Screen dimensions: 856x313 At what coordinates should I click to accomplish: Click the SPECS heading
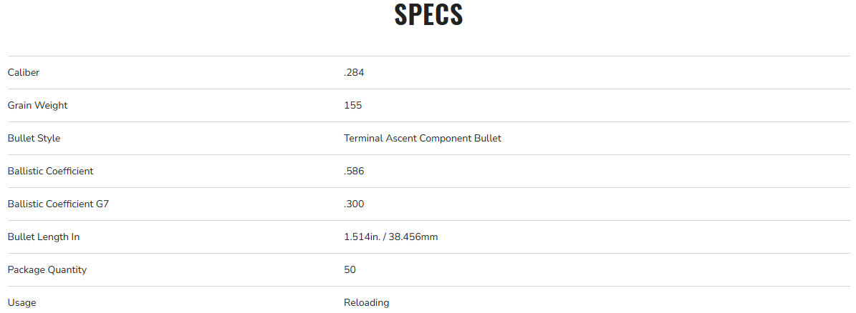(x=428, y=15)
